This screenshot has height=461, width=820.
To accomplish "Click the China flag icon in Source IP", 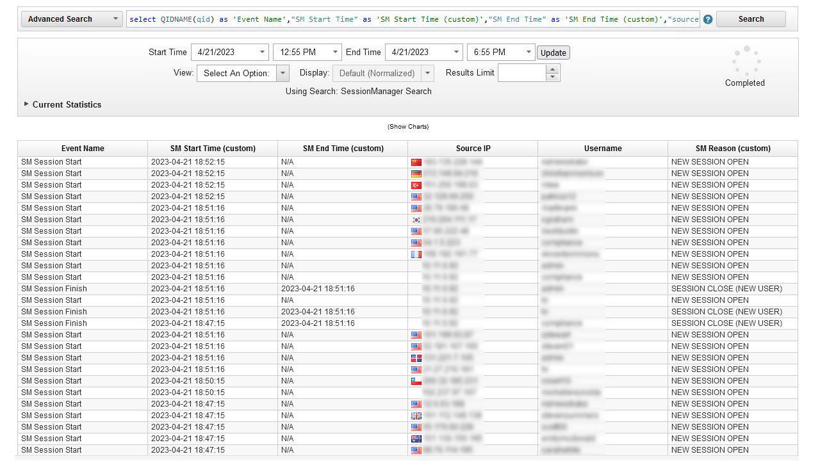I will click(416, 162).
